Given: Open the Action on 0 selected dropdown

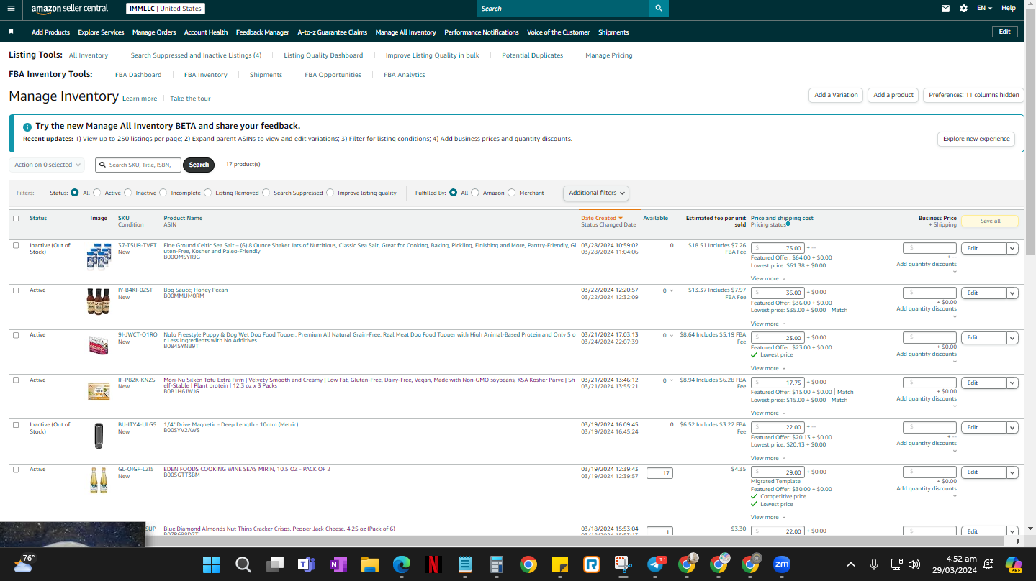Looking at the screenshot, I should click(47, 165).
